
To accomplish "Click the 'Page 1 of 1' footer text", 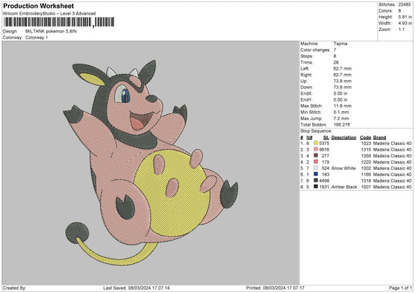I will coord(400,287).
